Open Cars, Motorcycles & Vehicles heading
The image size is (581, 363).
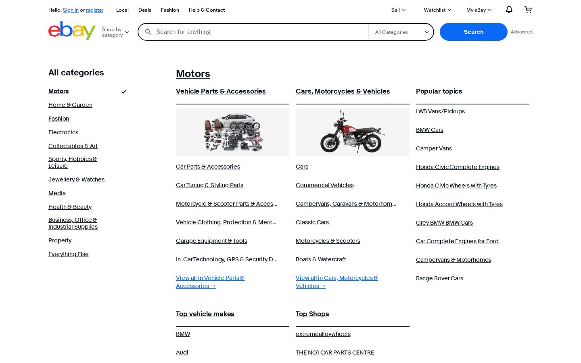(343, 91)
